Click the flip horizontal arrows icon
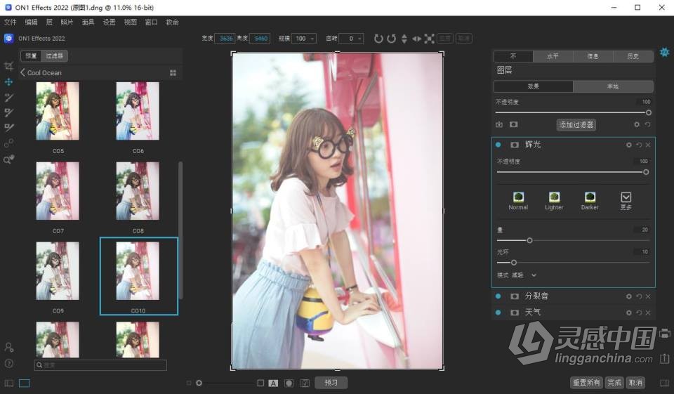Image resolution: width=674 pixels, height=394 pixels. 416,39
